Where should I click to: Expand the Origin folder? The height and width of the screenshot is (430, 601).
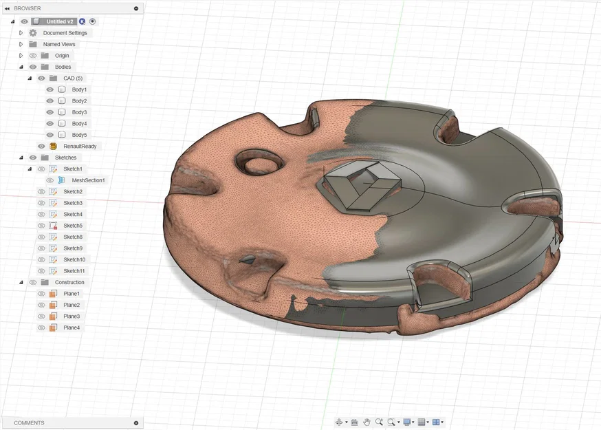click(21, 56)
